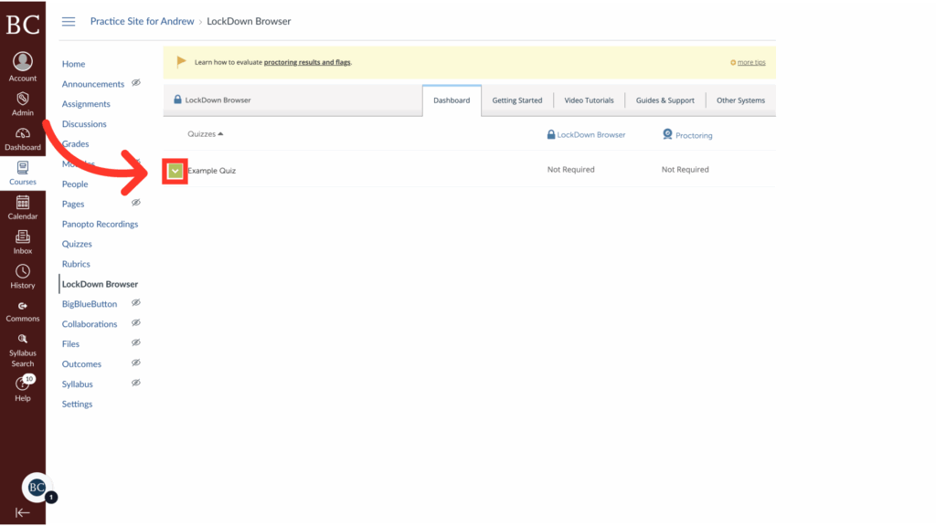The height and width of the screenshot is (526, 936).
Task: Open the hamburger menu beside the course name
Action: [69, 21]
